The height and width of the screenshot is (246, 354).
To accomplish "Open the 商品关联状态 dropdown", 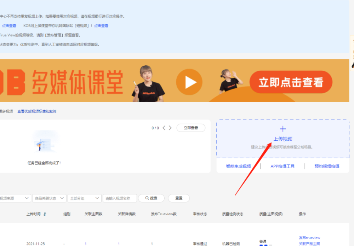I will (x=49, y=198).
